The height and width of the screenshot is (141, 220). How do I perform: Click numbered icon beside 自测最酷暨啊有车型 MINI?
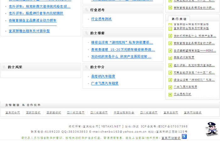coord(170,50)
